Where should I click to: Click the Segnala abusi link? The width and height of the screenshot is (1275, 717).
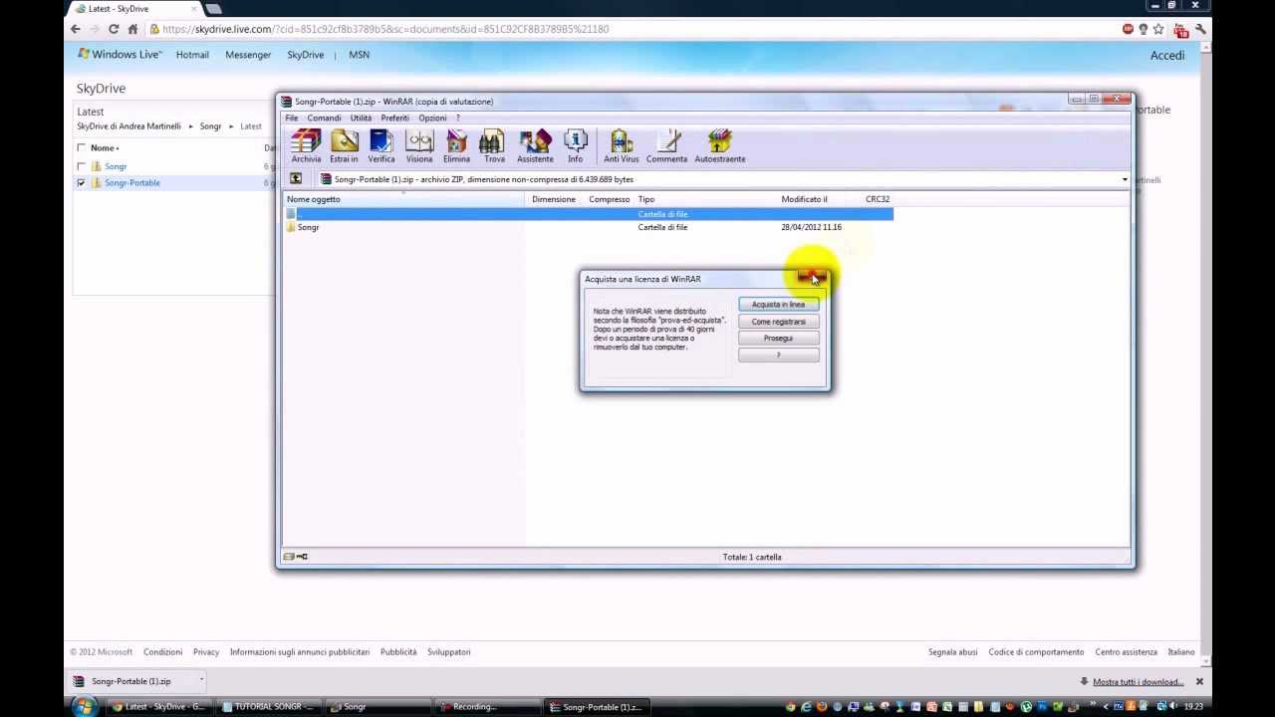pyautogui.click(x=953, y=652)
